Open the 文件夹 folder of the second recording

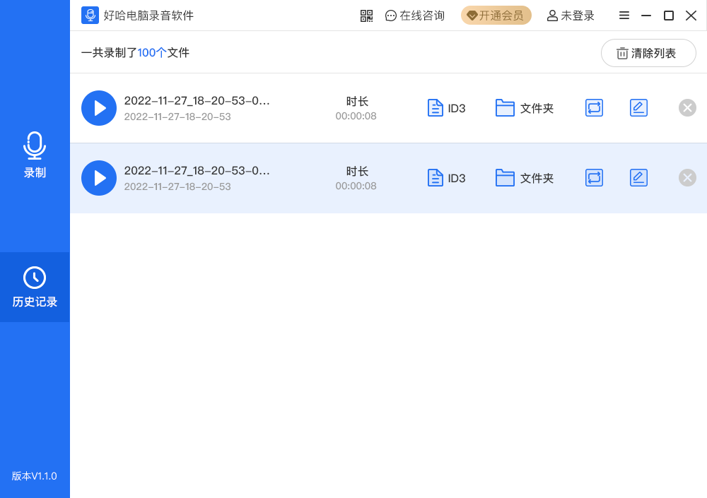[x=525, y=177]
